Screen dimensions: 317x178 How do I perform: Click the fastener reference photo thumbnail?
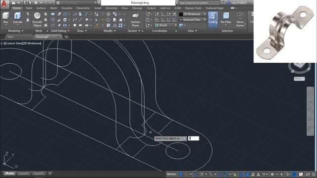[x=285, y=31]
